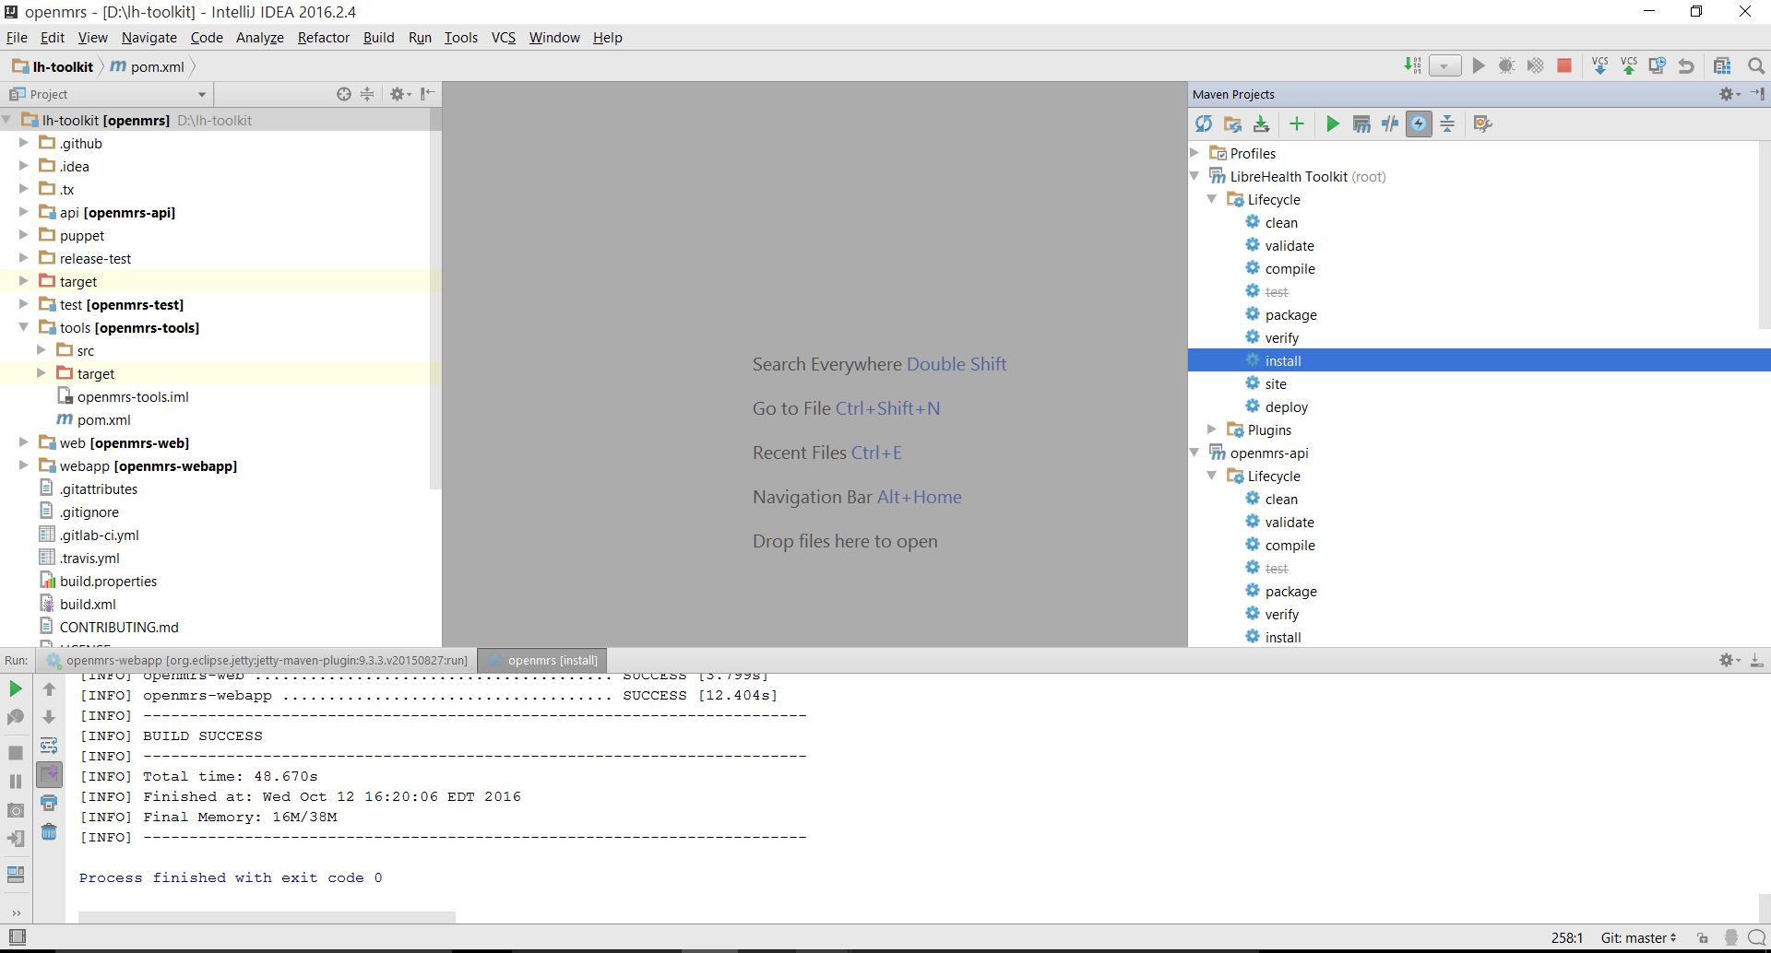The height and width of the screenshot is (953, 1771).
Task: Collapse openmrs-api Maven module
Action: [1195, 453]
